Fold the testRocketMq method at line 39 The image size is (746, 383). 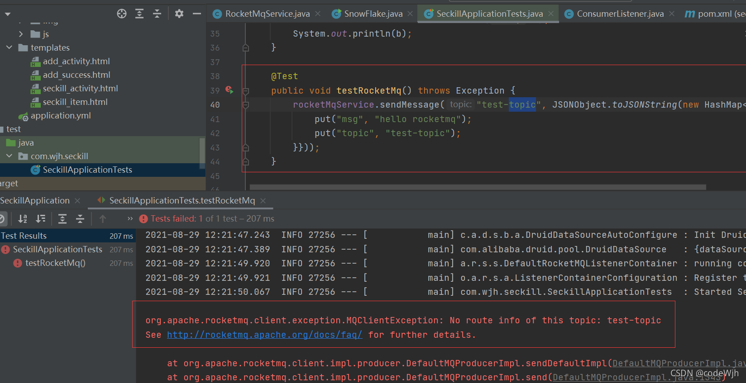pyautogui.click(x=246, y=91)
